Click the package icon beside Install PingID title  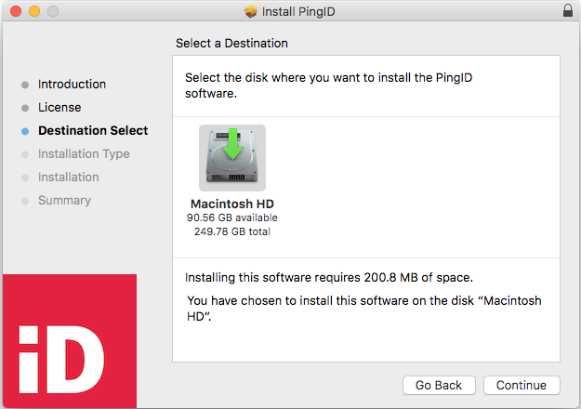250,11
